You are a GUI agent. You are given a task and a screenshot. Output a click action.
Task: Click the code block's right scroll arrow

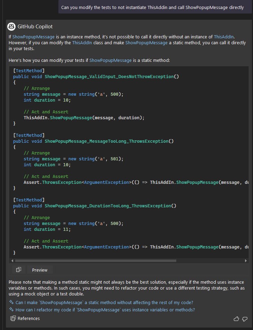(246, 261)
